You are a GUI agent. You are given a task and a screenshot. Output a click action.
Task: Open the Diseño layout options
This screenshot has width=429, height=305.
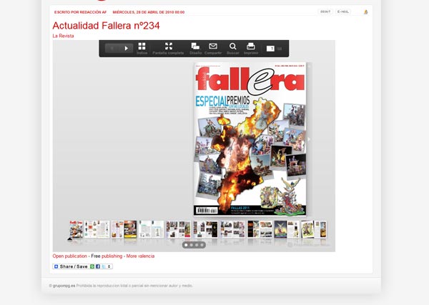[195, 46]
